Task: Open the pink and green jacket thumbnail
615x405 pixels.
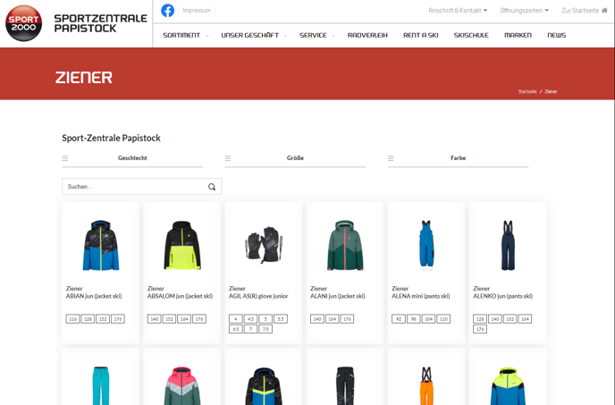Action: point(182,385)
